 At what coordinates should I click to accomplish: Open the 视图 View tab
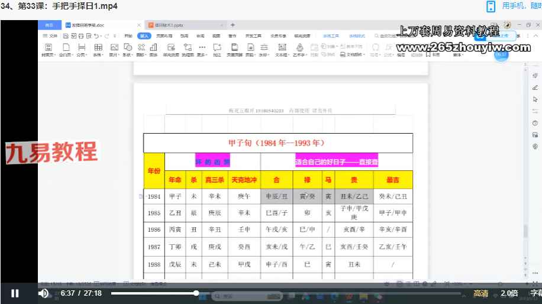pos(217,36)
